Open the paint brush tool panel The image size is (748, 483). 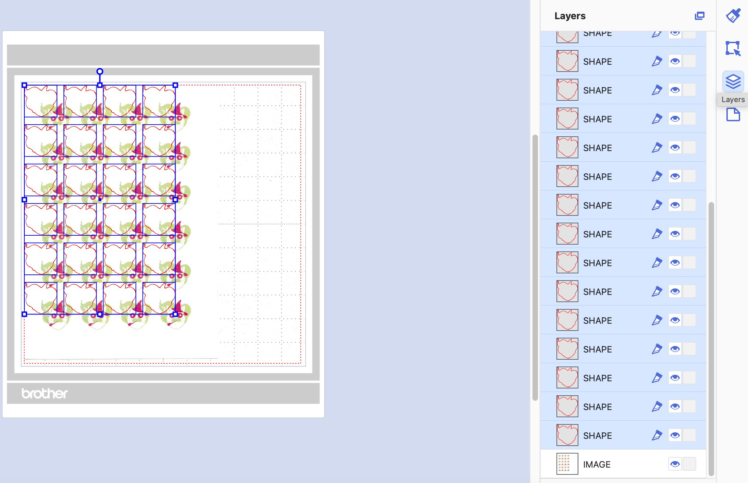(733, 16)
